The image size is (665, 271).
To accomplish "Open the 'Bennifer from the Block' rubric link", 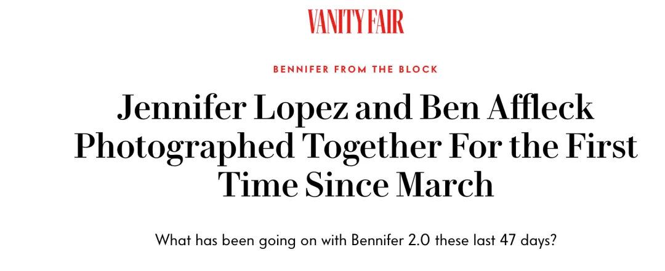I will pyautogui.click(x=355, y=69).
